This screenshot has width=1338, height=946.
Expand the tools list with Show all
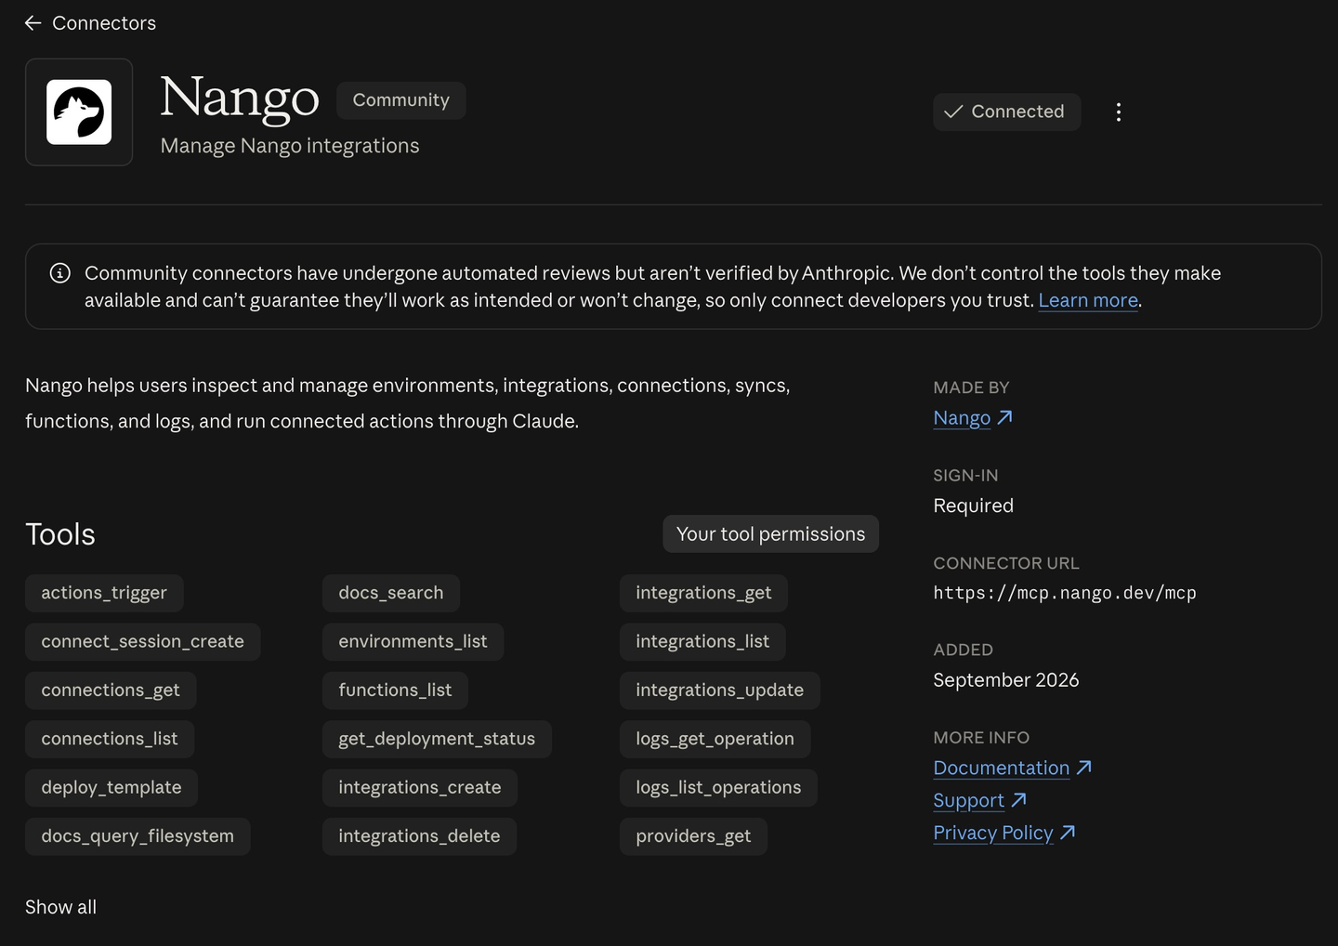60,907
